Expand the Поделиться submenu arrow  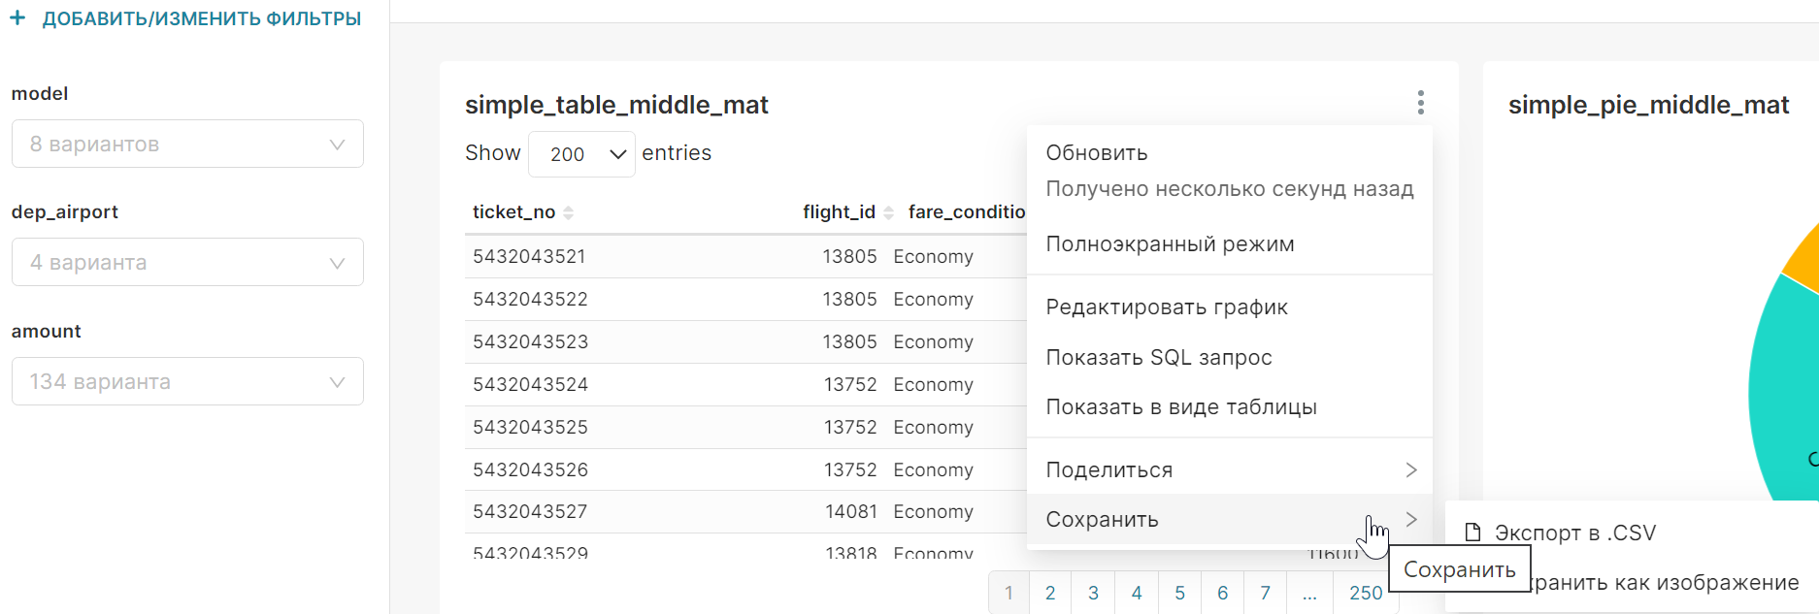pyautogui.click(x=1411, y=469)
